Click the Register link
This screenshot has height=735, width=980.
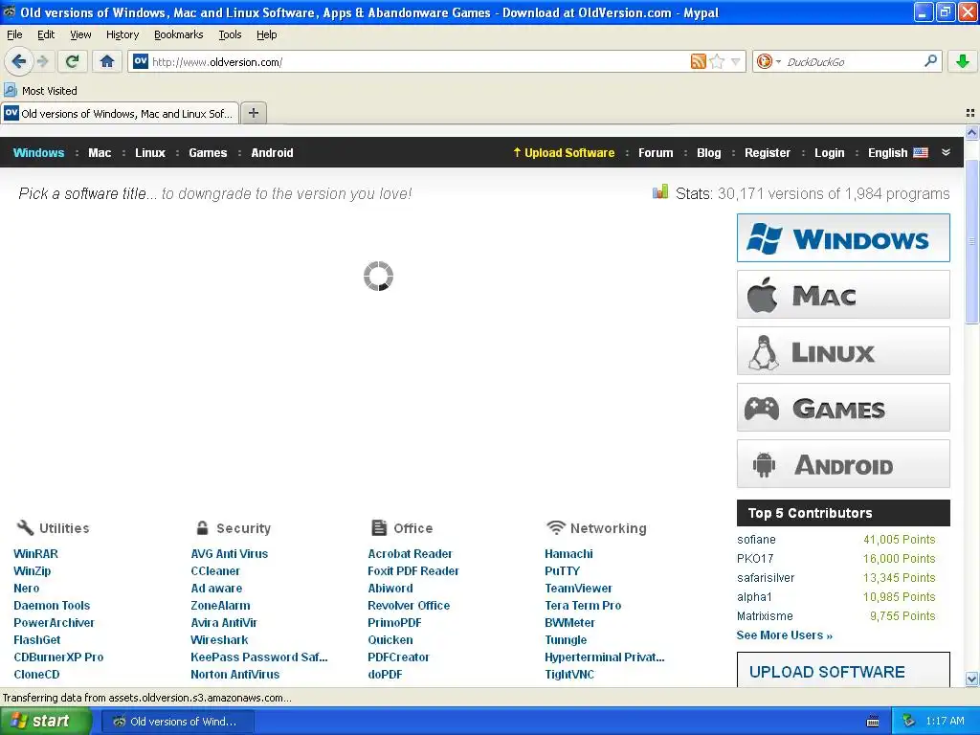(x=767, y=152)
